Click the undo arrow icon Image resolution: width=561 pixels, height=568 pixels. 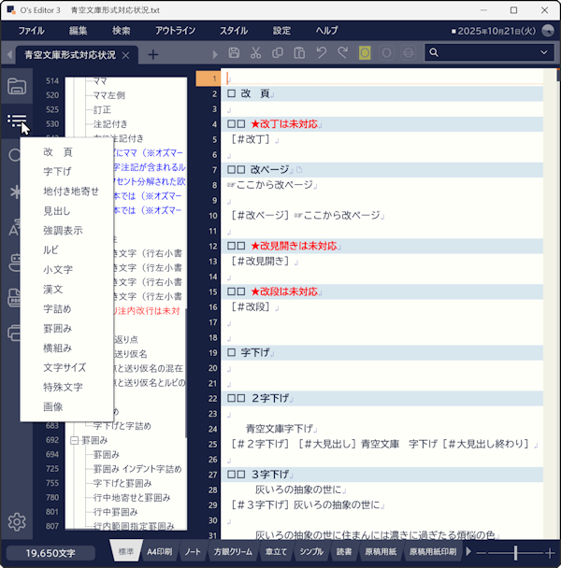pos(321,53)
